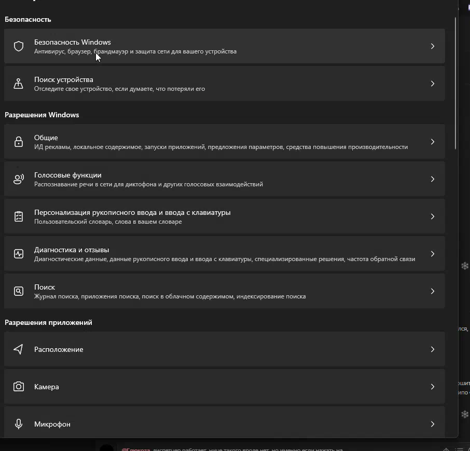Click the shield icon for Безопасность Windows
Screen dimensions: 470x451
(19, 46)
